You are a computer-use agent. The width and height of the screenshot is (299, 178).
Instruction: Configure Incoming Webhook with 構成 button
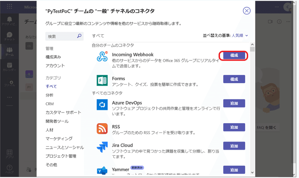click(234, 55)
